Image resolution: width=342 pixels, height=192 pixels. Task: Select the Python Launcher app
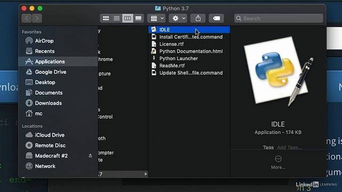click(x=189, y=58)
